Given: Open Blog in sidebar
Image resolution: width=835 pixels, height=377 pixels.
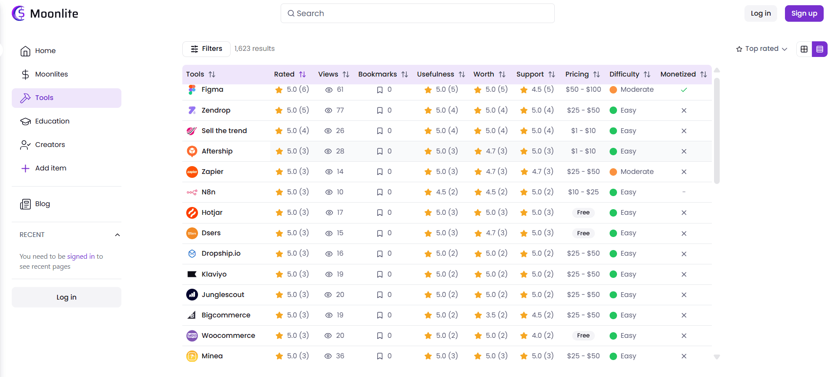Looking at the screenshot, I should (x=67, y=204).
